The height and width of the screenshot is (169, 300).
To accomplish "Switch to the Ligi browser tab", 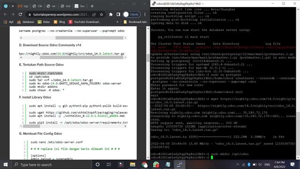I will [23, 6].
